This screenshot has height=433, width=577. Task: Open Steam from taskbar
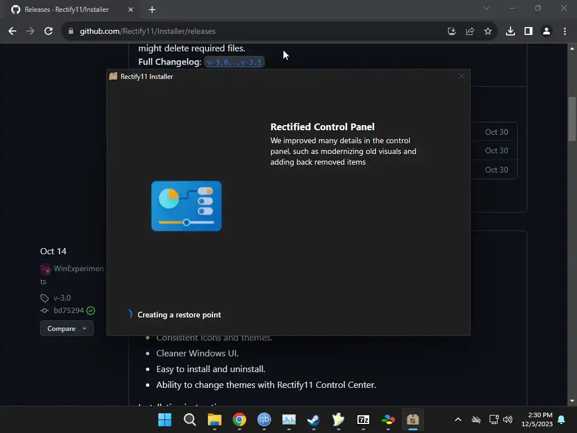click(x=313, y=419)
